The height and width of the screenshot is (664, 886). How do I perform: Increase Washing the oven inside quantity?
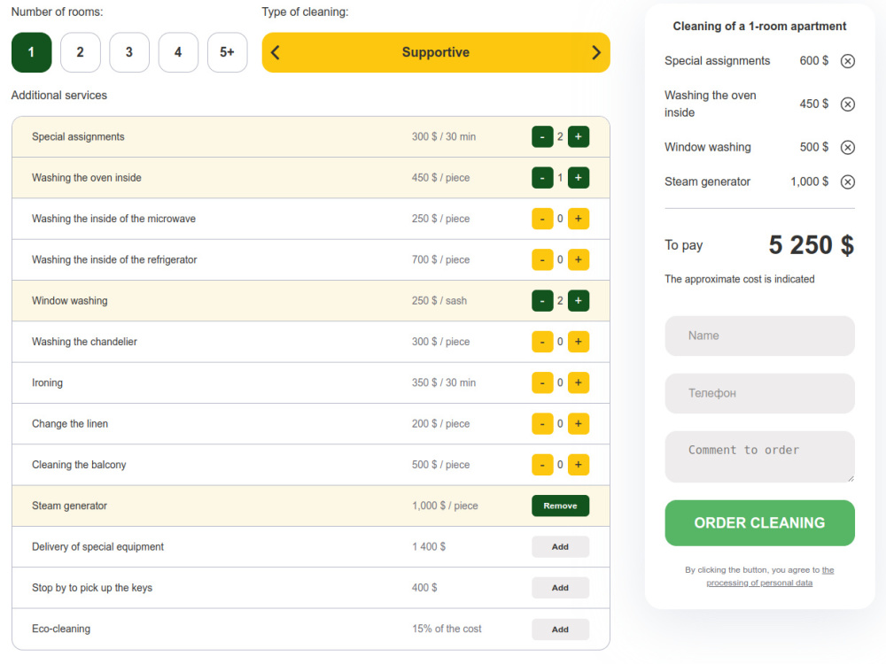(x=578, y=178)
